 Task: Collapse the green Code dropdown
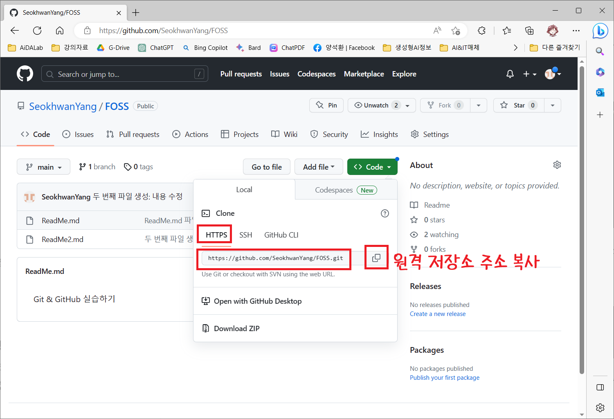point(372,167)
